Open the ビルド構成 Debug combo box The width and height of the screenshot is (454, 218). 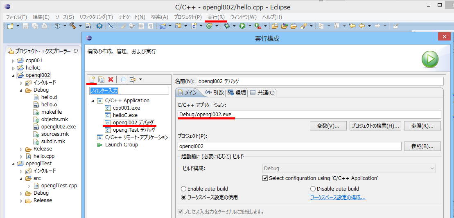(349, 168)
